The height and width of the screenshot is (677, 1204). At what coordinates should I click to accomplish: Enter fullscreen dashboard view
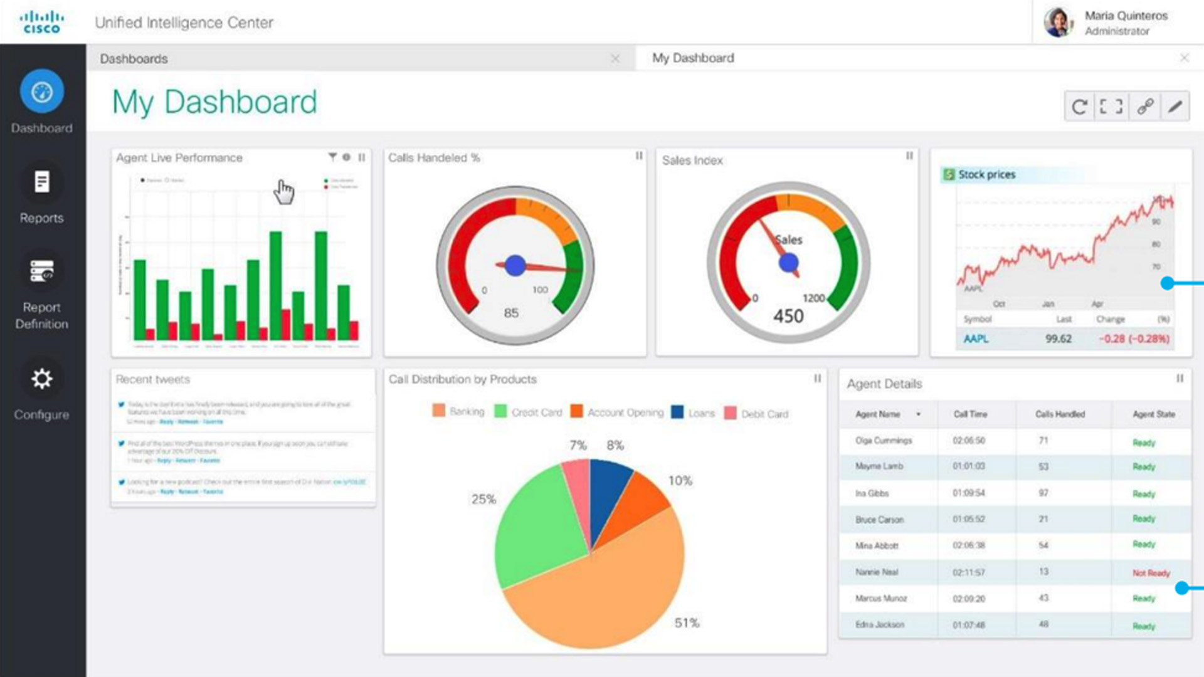(1111, 107)
